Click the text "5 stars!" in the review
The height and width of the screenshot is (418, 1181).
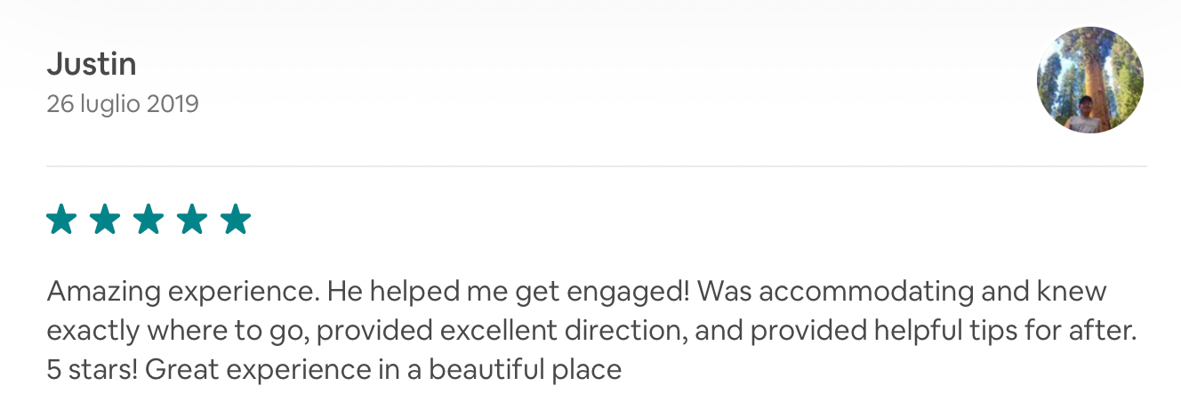[92, 369]
